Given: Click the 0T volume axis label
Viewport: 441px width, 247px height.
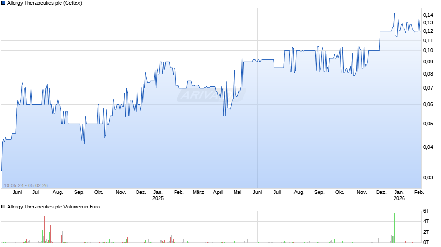Looking at the screenshot, I should click(426, 242).
